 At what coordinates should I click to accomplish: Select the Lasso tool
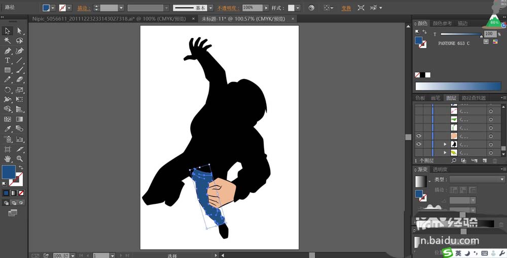pos(19,40)
